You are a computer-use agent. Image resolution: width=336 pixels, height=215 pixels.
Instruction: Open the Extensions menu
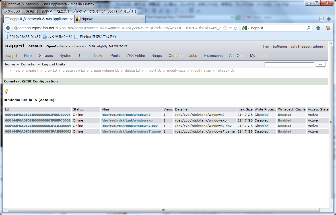point(213,56)
